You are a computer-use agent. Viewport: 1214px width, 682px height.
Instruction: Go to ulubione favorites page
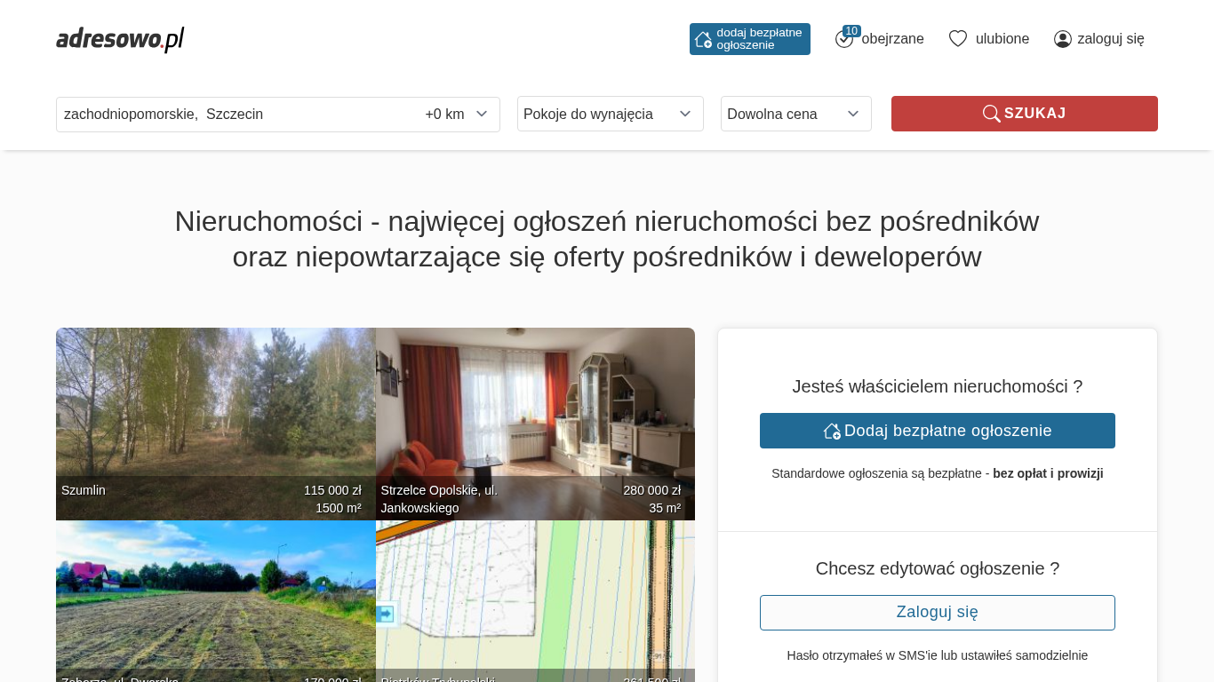[1002, 39]
